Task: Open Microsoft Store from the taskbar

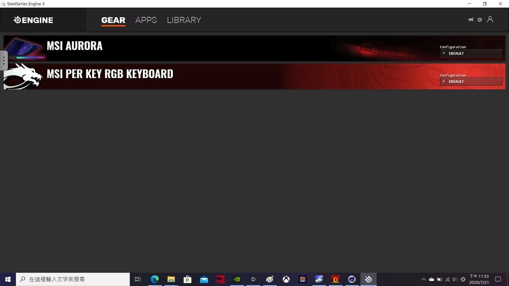Action: [187, 279]
